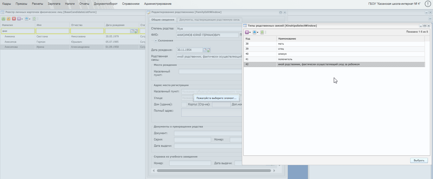Open the Справочники menu
This screenshot has width=433, height=179.
(131, 4)
